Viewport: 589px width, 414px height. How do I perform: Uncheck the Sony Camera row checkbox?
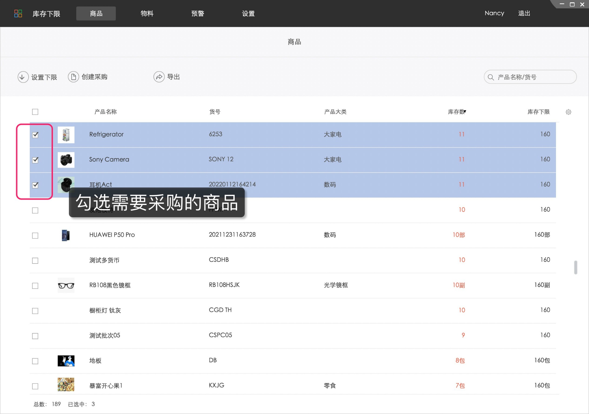[x=35, y=160]
